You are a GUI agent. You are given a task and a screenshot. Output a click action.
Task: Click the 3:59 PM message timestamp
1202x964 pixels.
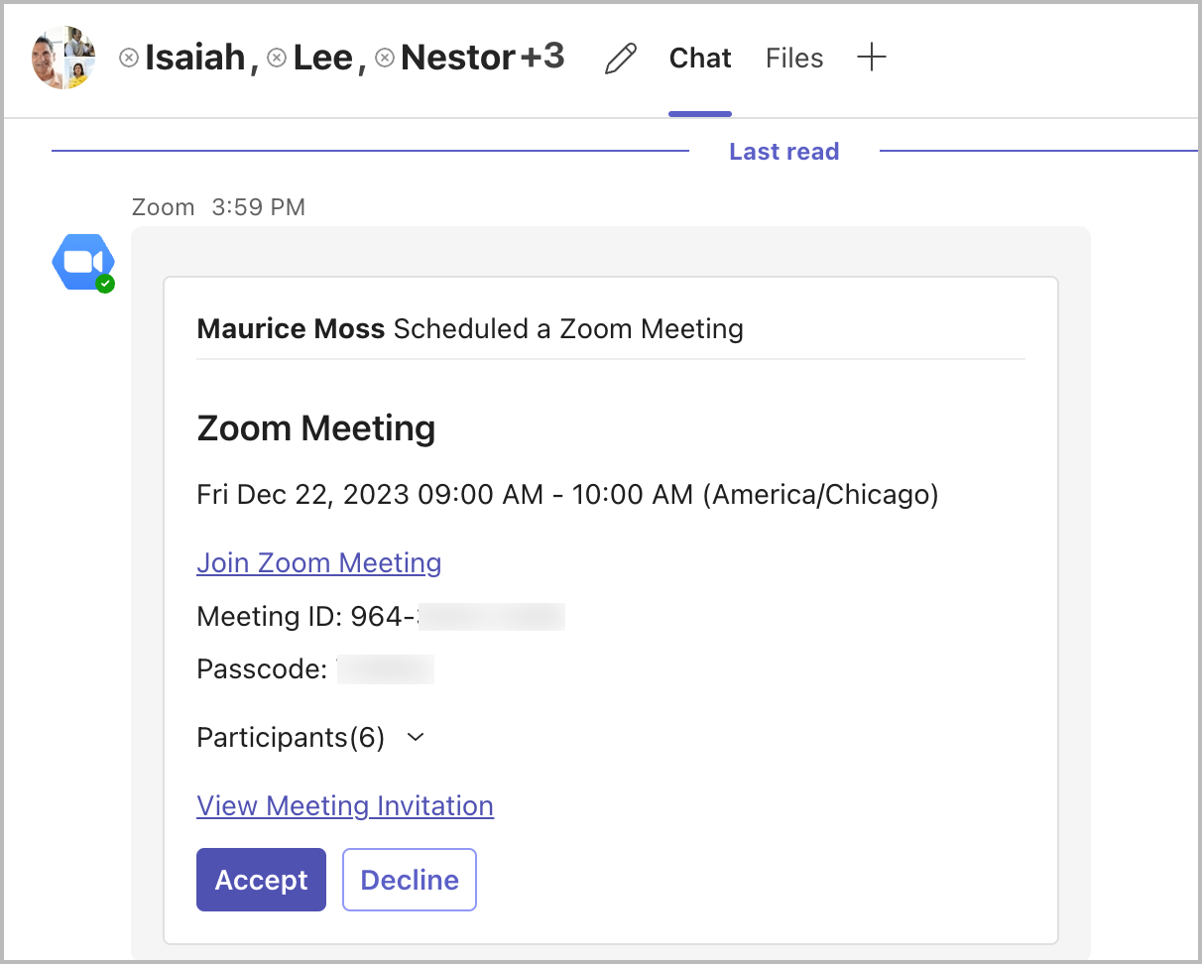coord(258,207)
